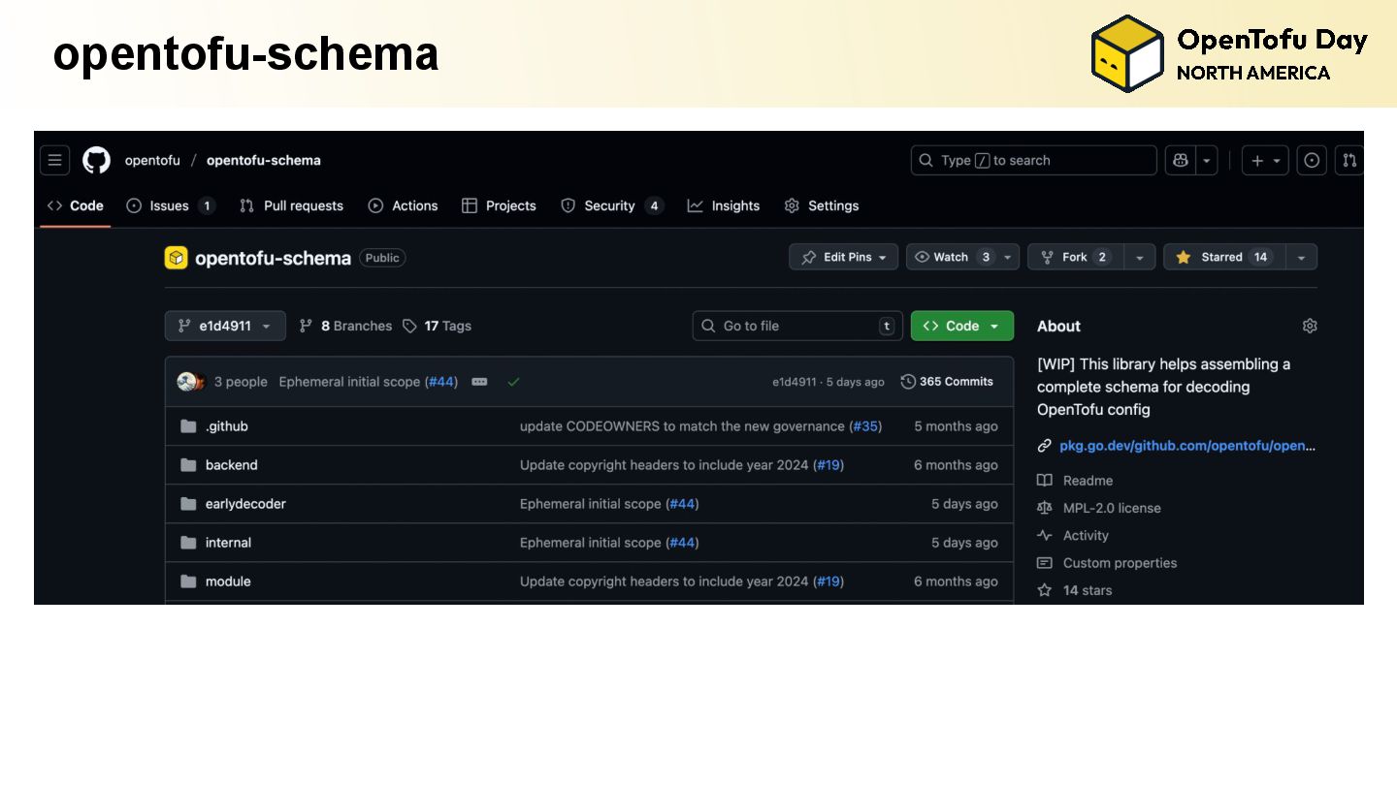Open #19 link in the backend row
Screen dimensions: 1397x785
(828, 465)
